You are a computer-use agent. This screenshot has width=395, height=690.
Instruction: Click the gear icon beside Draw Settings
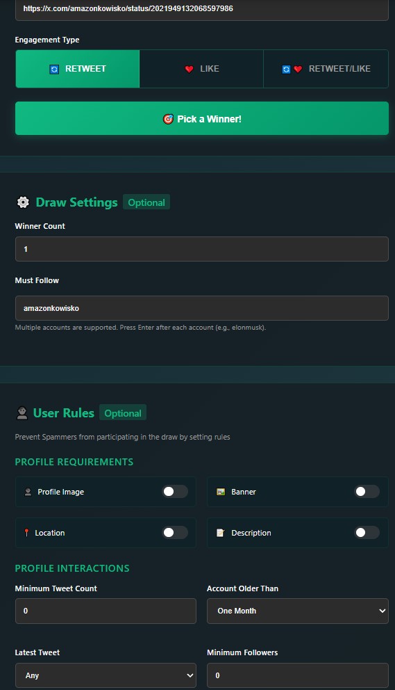23,202
